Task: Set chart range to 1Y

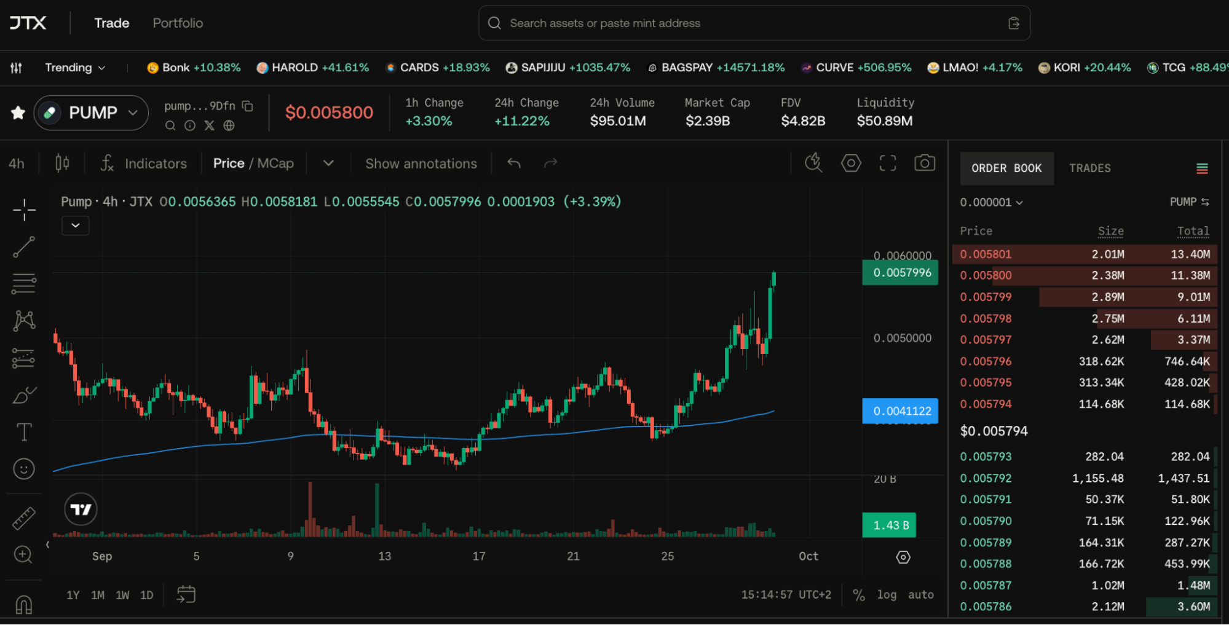Action: 73,595
